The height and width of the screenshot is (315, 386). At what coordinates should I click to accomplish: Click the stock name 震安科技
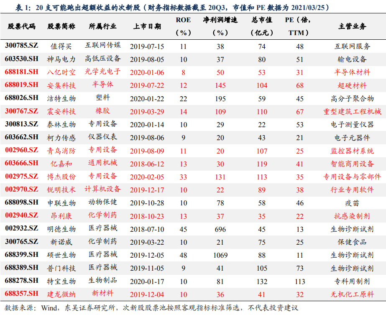coord(61,112)
